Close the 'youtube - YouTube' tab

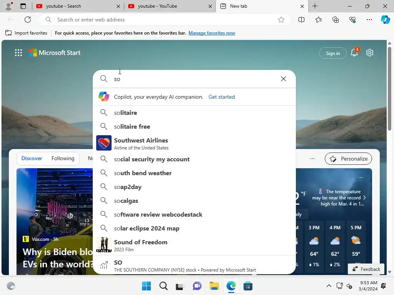coord(210,6)
